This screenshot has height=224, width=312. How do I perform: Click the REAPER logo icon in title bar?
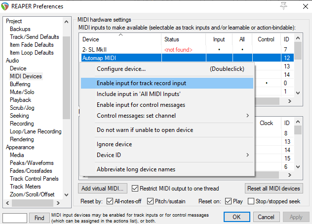pos(5,6)
